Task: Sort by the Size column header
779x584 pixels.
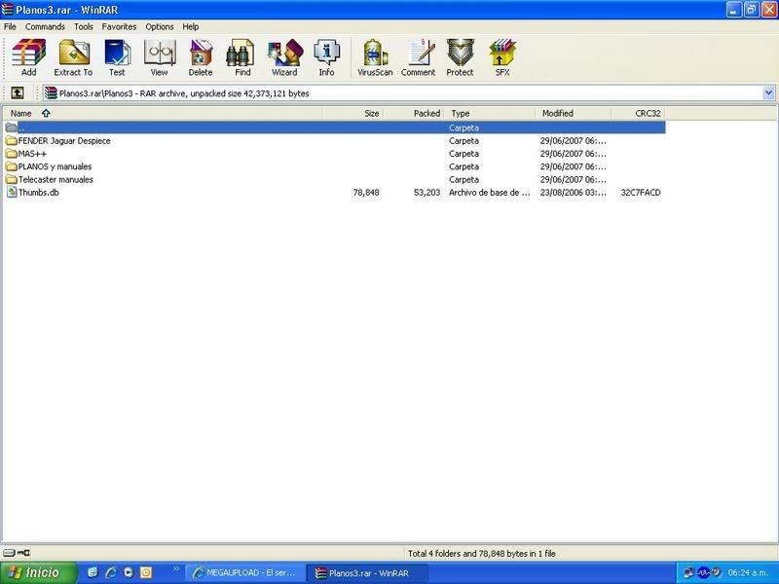Action: pos(352,113)
